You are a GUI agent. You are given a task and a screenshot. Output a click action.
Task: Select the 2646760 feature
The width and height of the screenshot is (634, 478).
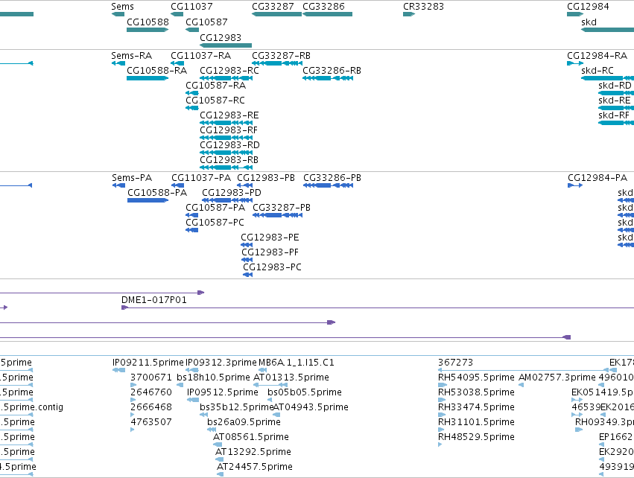point(151,392)
